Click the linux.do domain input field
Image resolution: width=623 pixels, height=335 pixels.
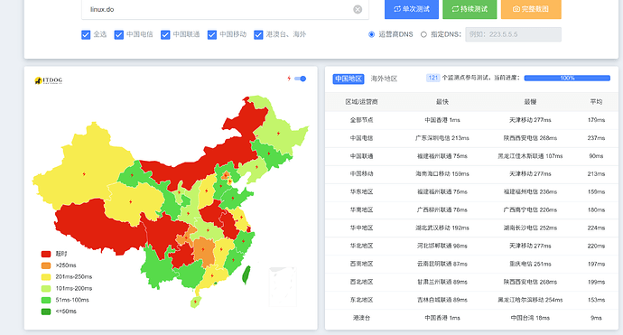click(x=225, y=9)
